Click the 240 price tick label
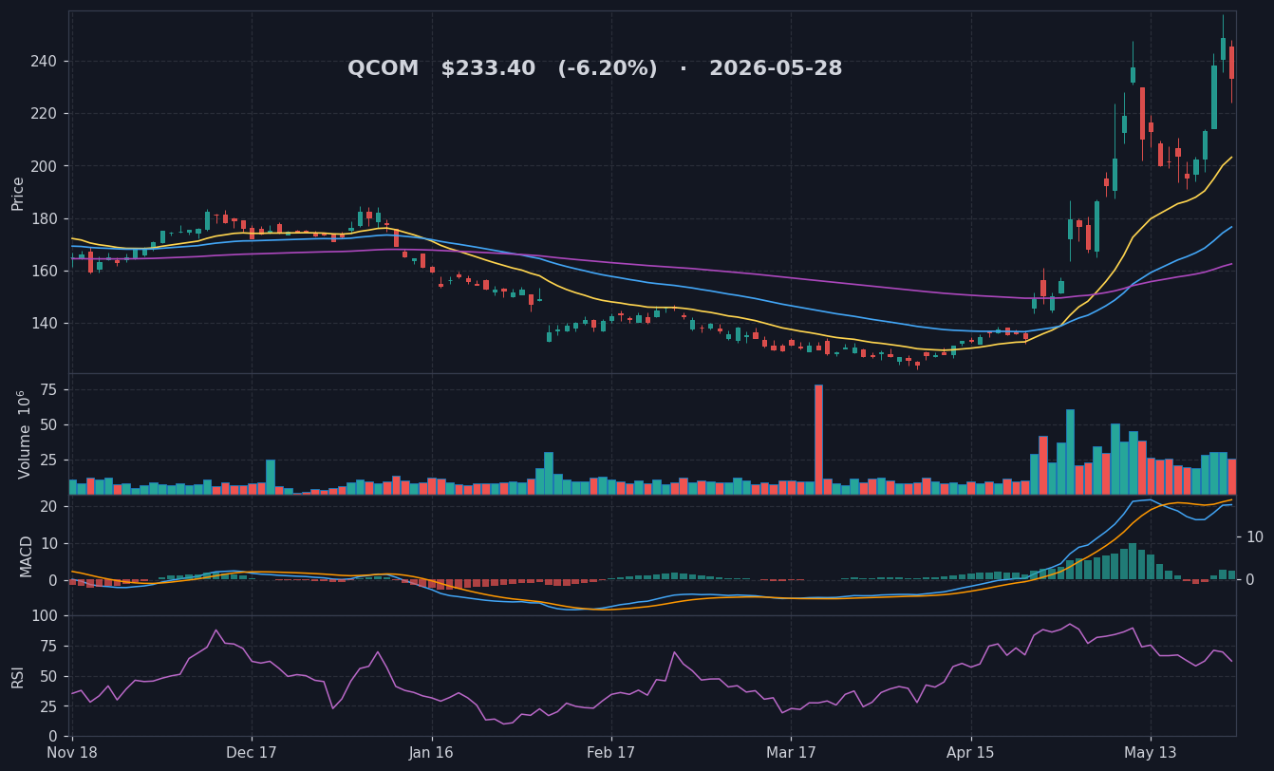This screenshot has width=1274, height=771. (x=45, y=62)
